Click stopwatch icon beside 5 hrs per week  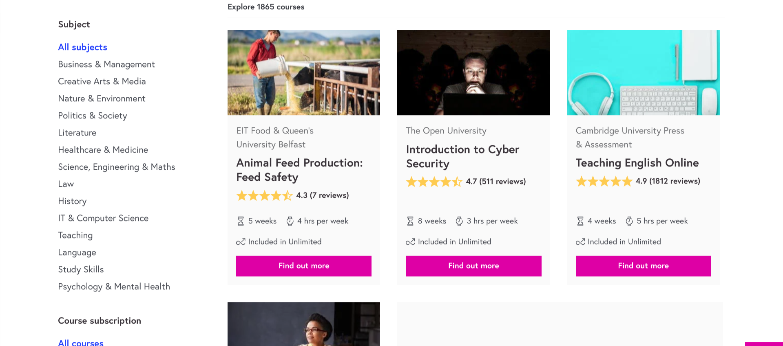click(629, 221)
